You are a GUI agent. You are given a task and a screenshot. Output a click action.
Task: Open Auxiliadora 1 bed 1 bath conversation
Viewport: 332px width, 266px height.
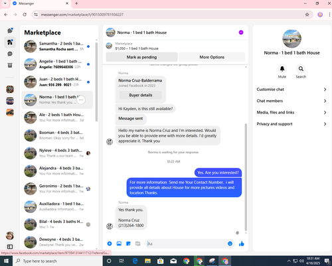(x=57, y=206)
